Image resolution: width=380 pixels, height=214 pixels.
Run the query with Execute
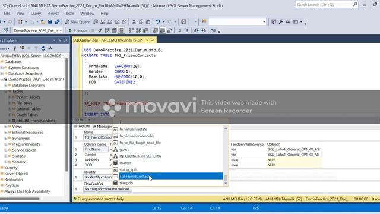(78, 30)
